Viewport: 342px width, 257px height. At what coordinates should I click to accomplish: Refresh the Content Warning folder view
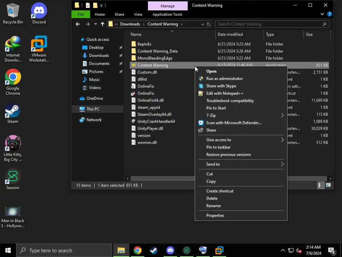click(208, 24)
